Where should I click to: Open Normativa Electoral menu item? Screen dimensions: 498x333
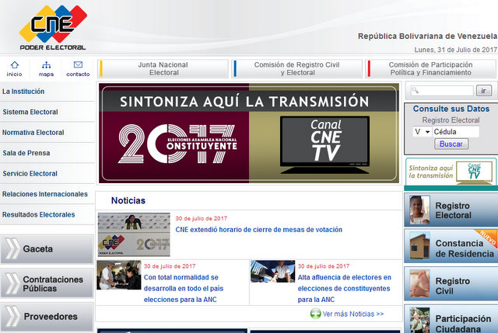(47, 133)
